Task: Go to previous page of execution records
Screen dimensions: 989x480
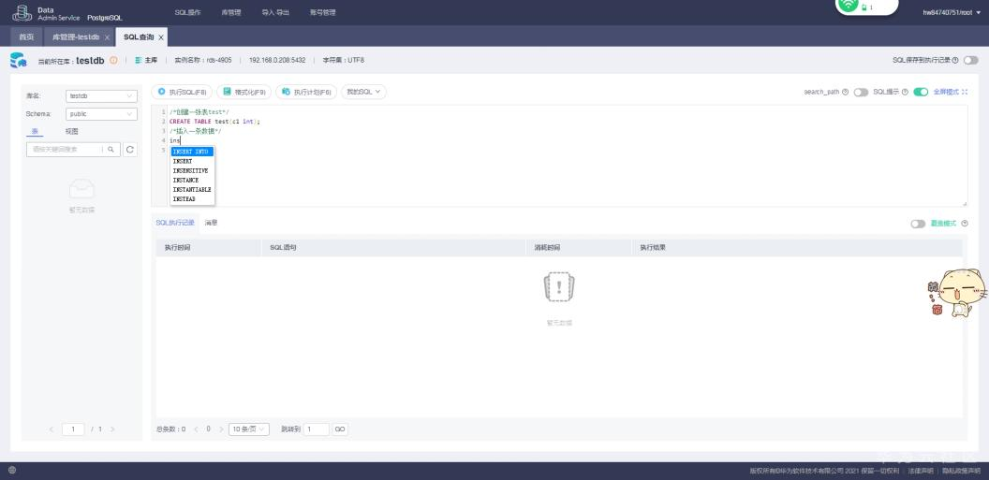Action: [x=196, y=429]
